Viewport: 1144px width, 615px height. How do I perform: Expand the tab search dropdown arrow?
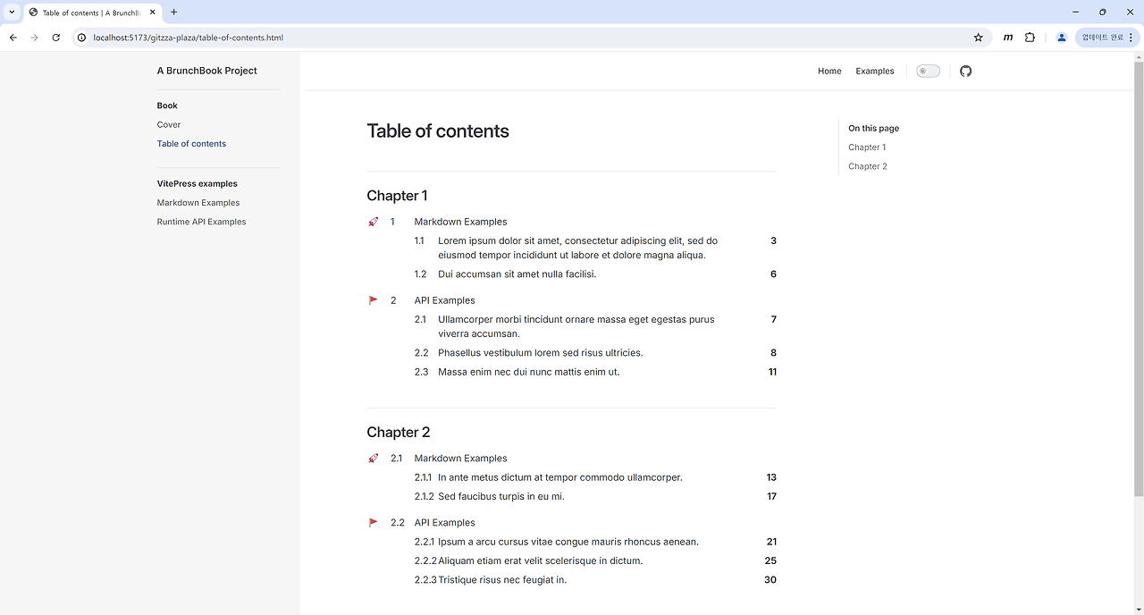click(13, 13)
